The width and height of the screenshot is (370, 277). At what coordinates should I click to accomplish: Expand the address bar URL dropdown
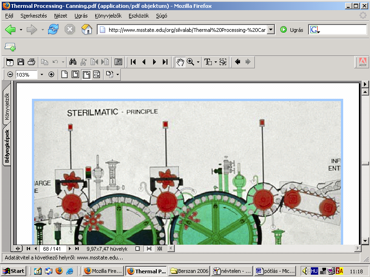click(271, 30)
